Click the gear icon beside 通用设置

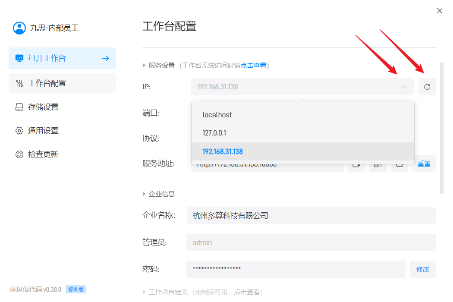[19, 131]
